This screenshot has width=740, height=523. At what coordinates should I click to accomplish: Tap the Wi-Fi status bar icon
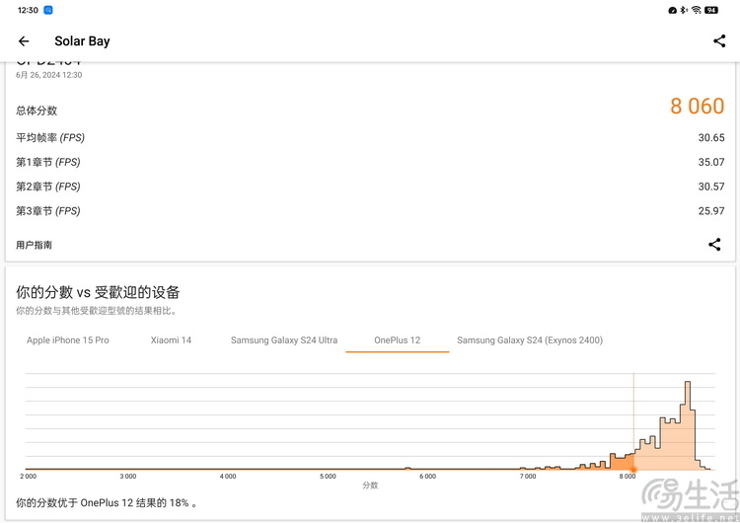tap(697, 10)
